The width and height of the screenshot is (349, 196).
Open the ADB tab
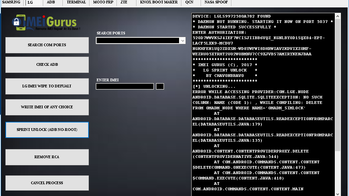pos(51,2)
